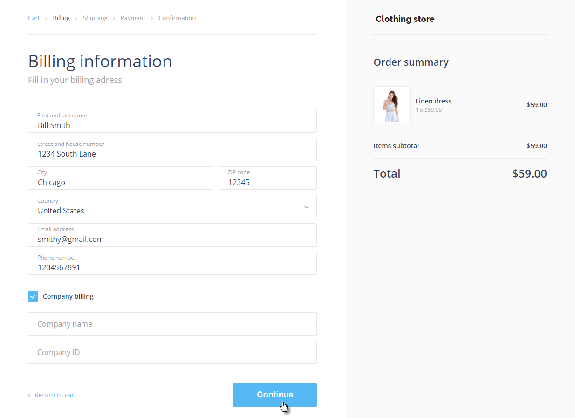Select the Confirmation breadcrumb step
575x418 pixels.
[177, 18]
